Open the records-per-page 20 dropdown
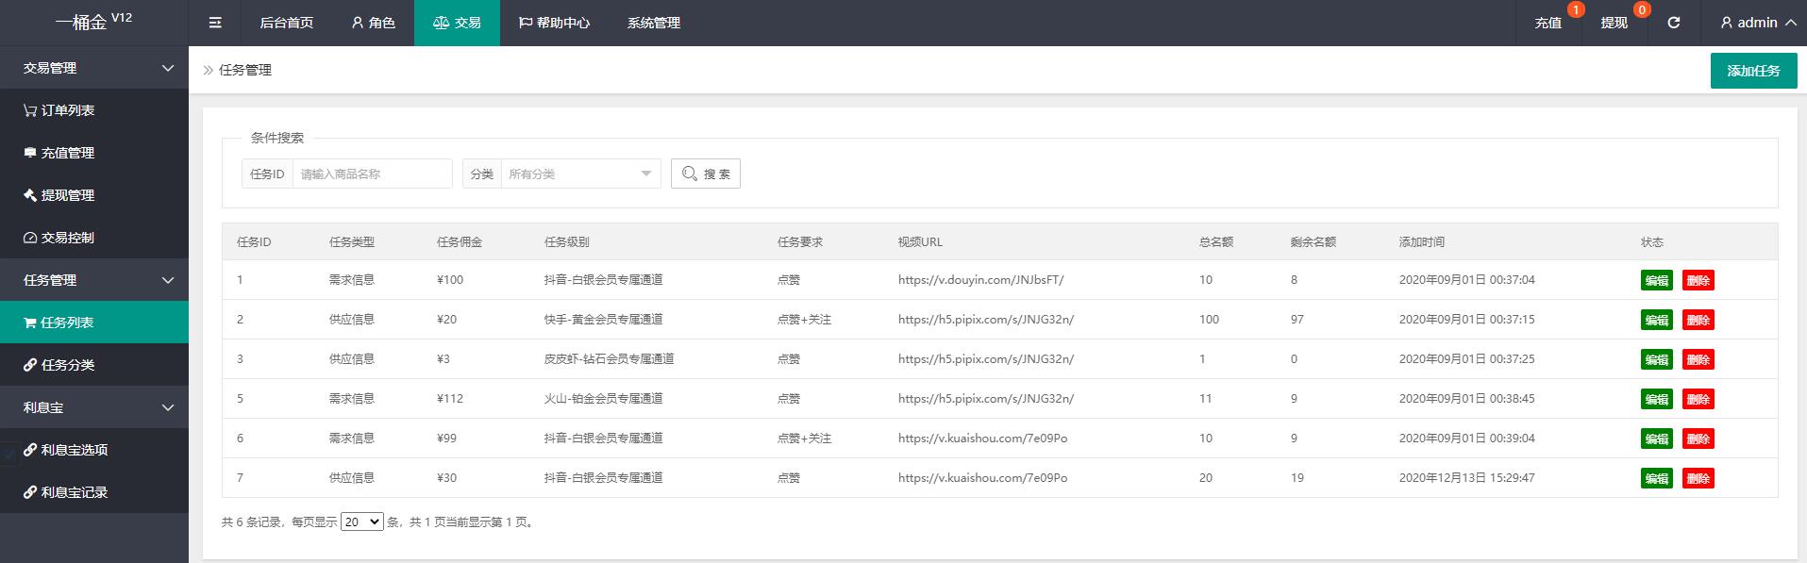Screen dimensions: 1807x563 coord(362,522)
